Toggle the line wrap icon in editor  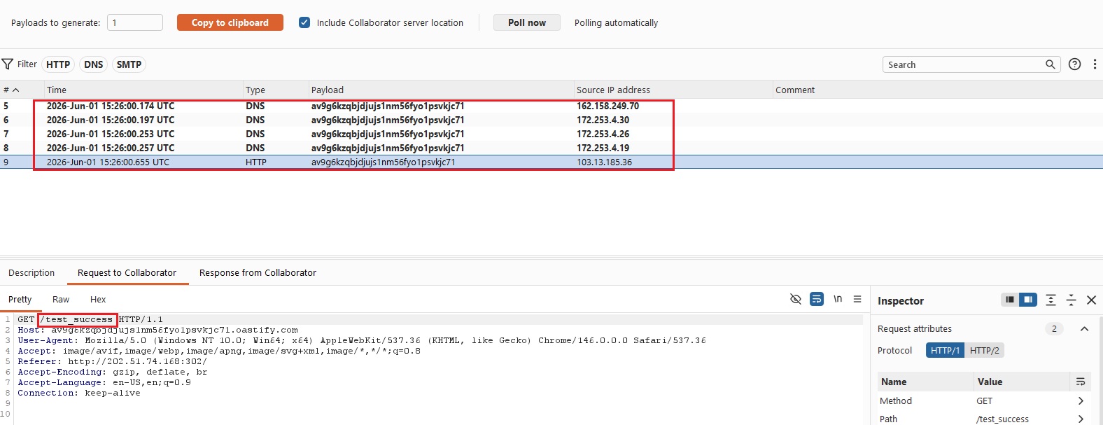tap(817, 299)
